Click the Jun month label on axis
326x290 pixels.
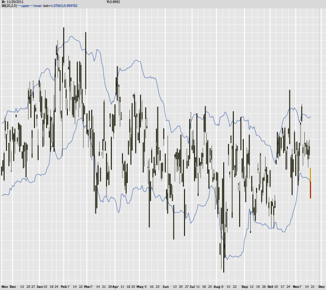[165, 287]
